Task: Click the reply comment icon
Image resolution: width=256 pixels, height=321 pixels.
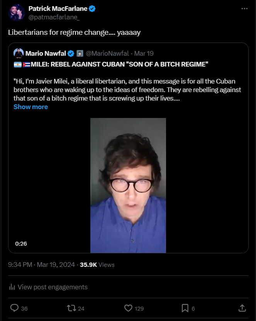Action: click(x=15, y=308)
